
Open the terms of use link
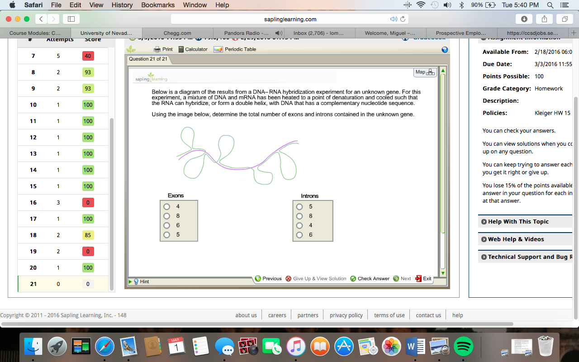pos(389,315)
